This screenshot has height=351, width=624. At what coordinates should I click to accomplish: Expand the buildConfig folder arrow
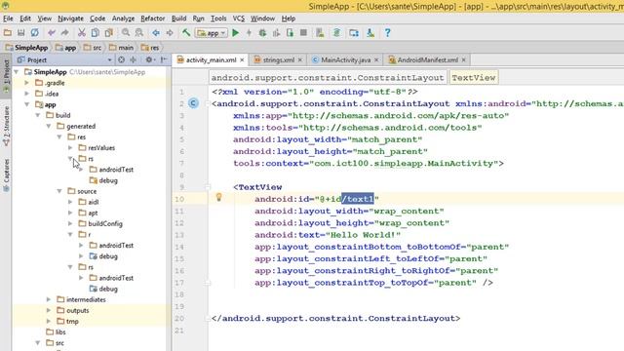70,223
